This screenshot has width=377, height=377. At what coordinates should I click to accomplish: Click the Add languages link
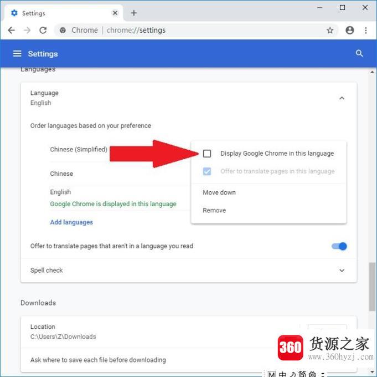(71, 222)
